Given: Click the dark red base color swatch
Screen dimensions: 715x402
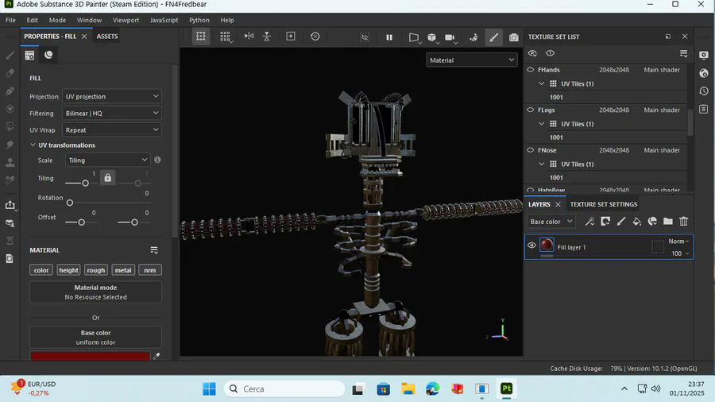Looking at the screenshot, I should tap(90, 357).
